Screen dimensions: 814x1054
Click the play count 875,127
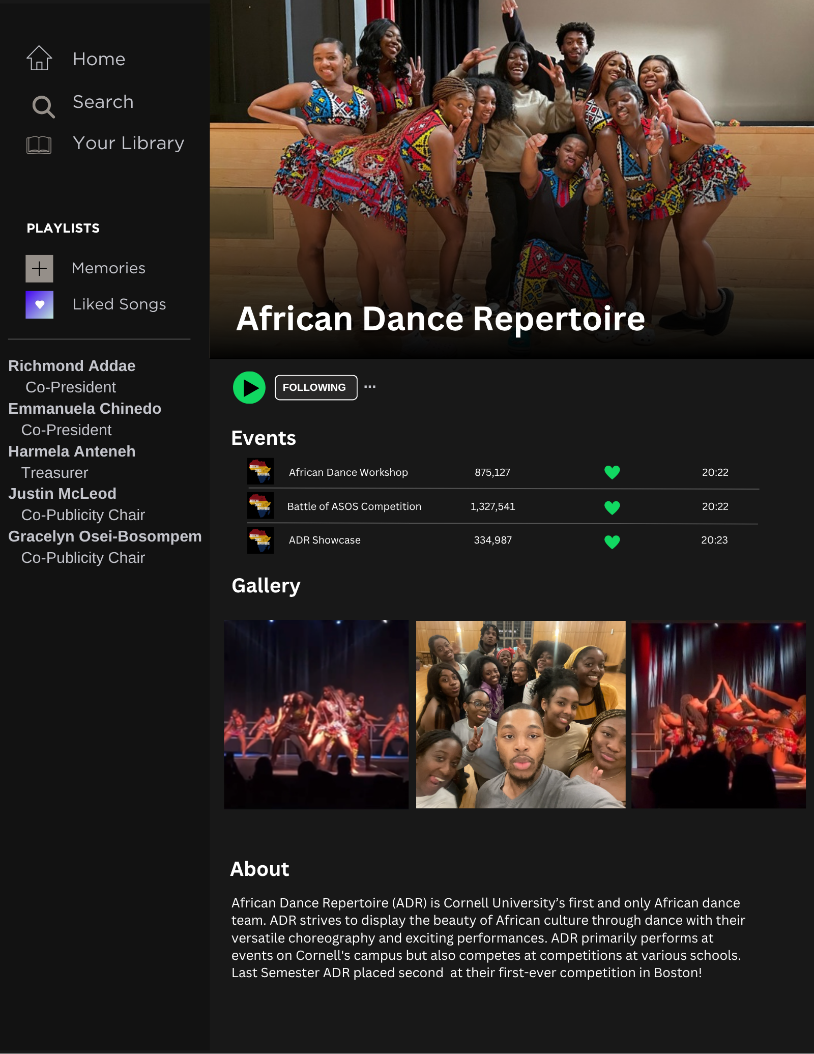[492, 472]
